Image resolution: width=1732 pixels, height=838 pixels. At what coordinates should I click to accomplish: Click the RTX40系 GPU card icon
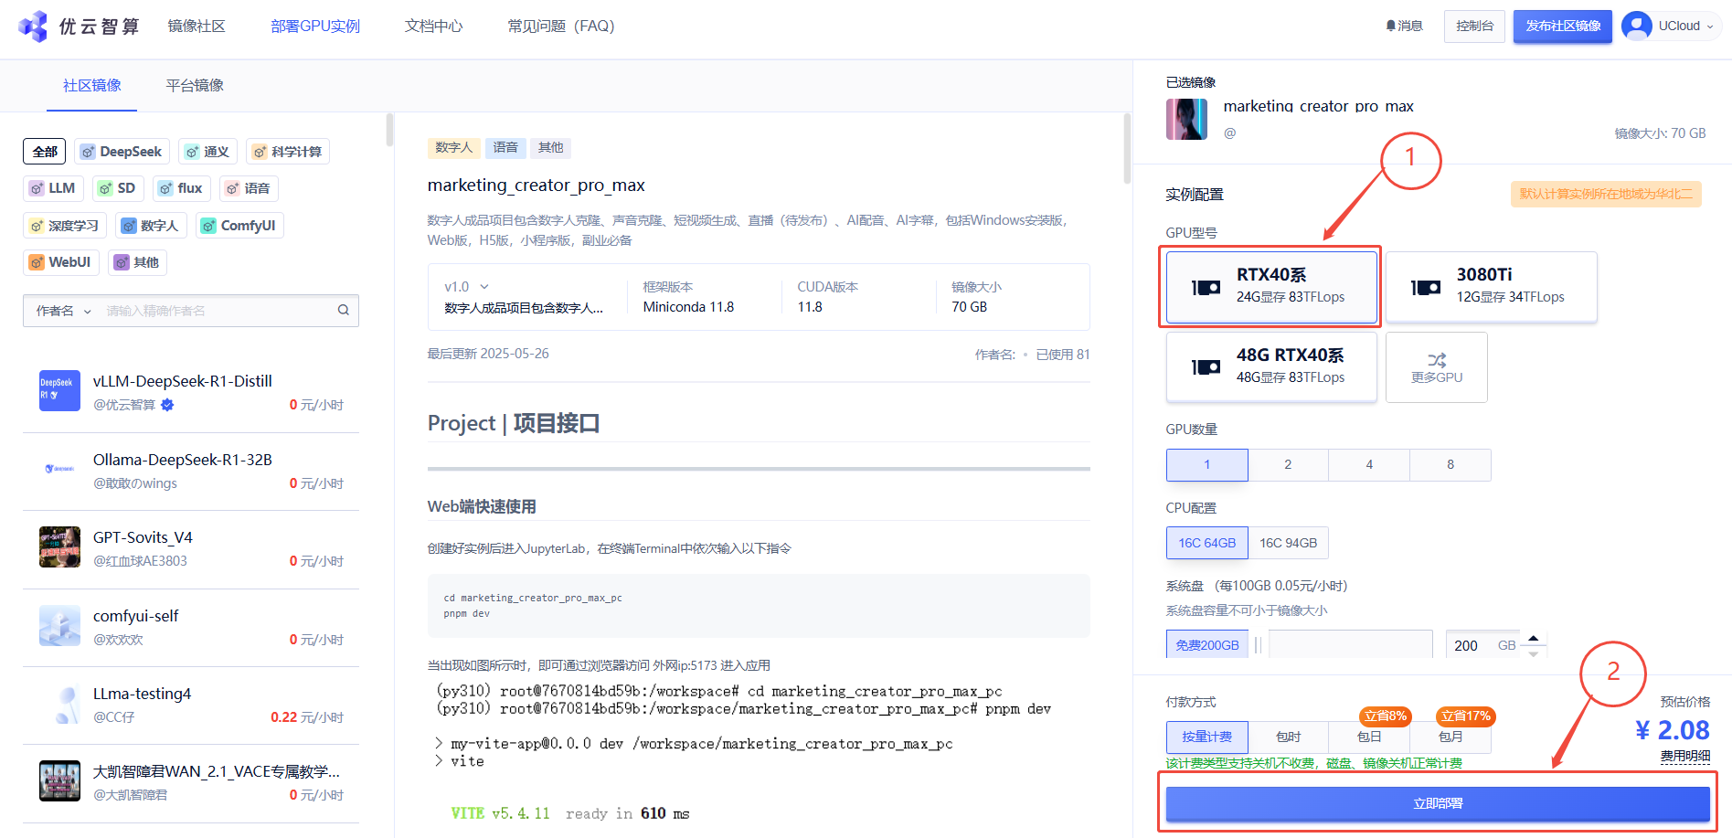pos(1206,288)
